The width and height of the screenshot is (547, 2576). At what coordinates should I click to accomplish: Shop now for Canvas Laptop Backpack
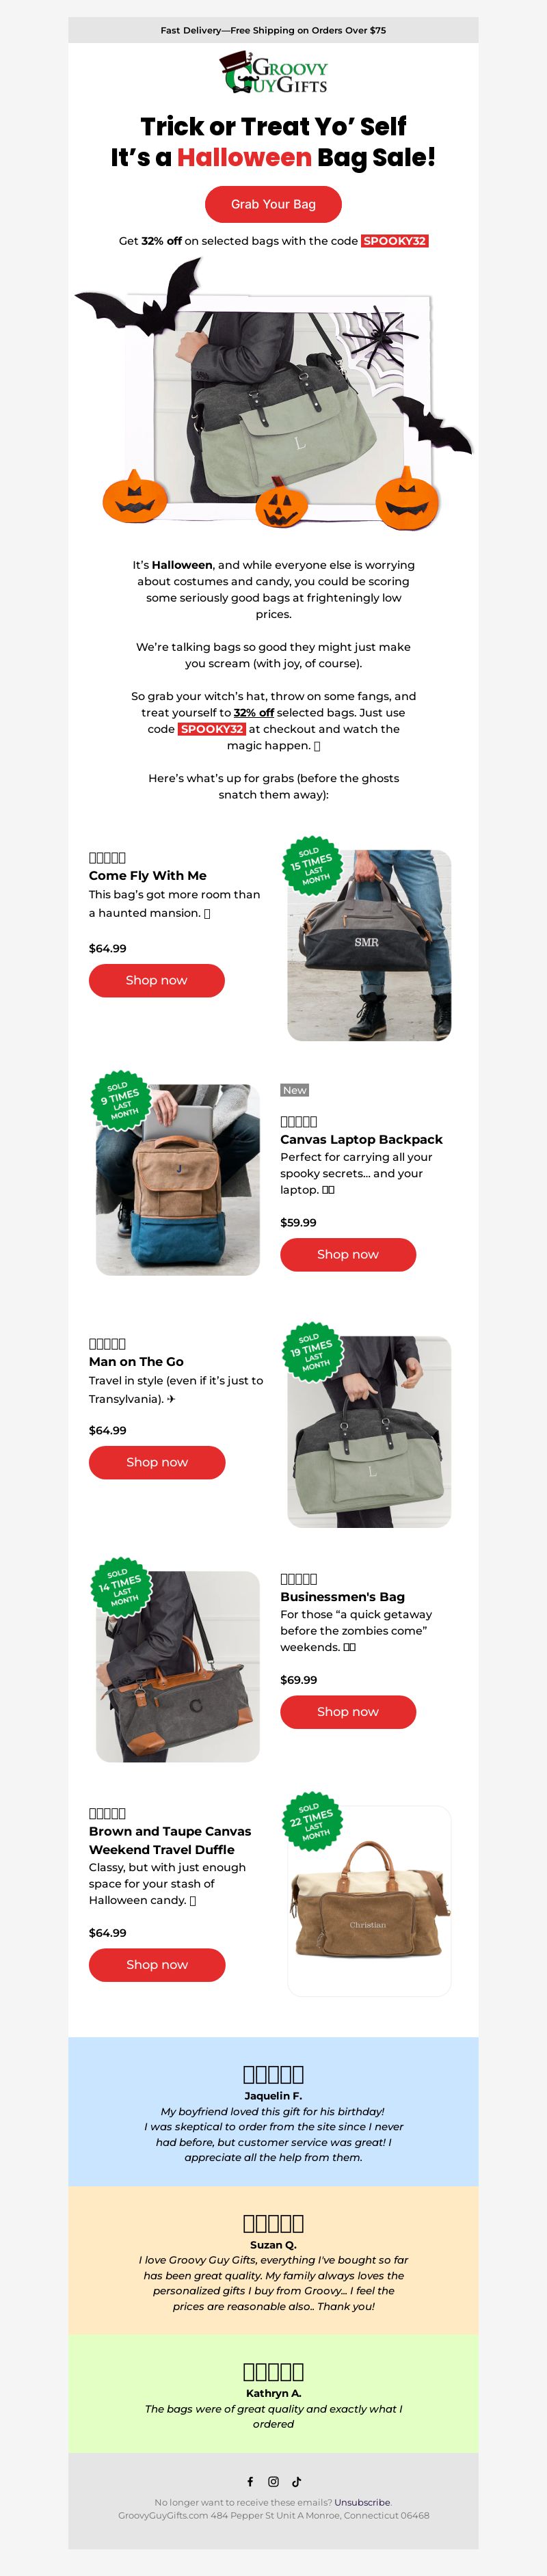pyautogui.click(x=348, y=1254)
